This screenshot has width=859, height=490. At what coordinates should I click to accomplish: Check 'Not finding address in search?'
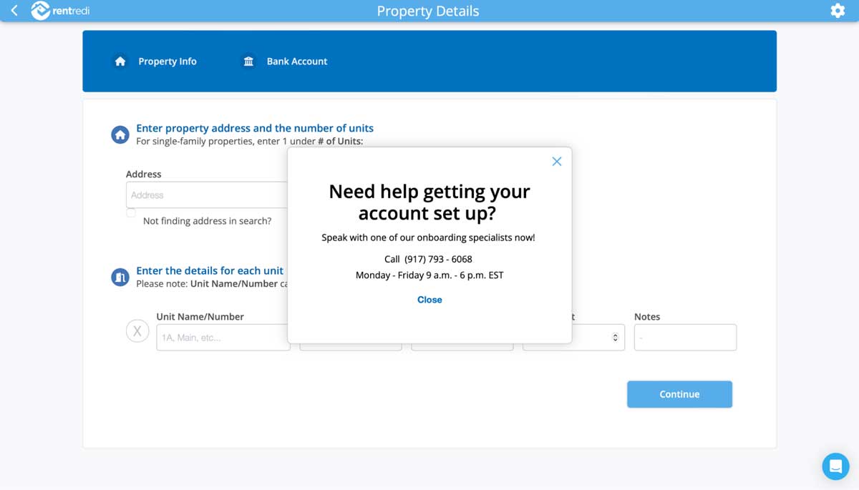point(130,212)
